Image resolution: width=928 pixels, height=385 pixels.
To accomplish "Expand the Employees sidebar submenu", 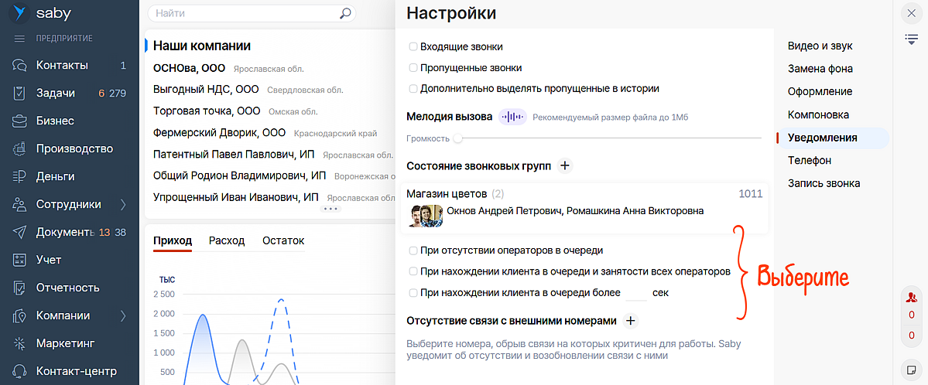I will point(123,205).
